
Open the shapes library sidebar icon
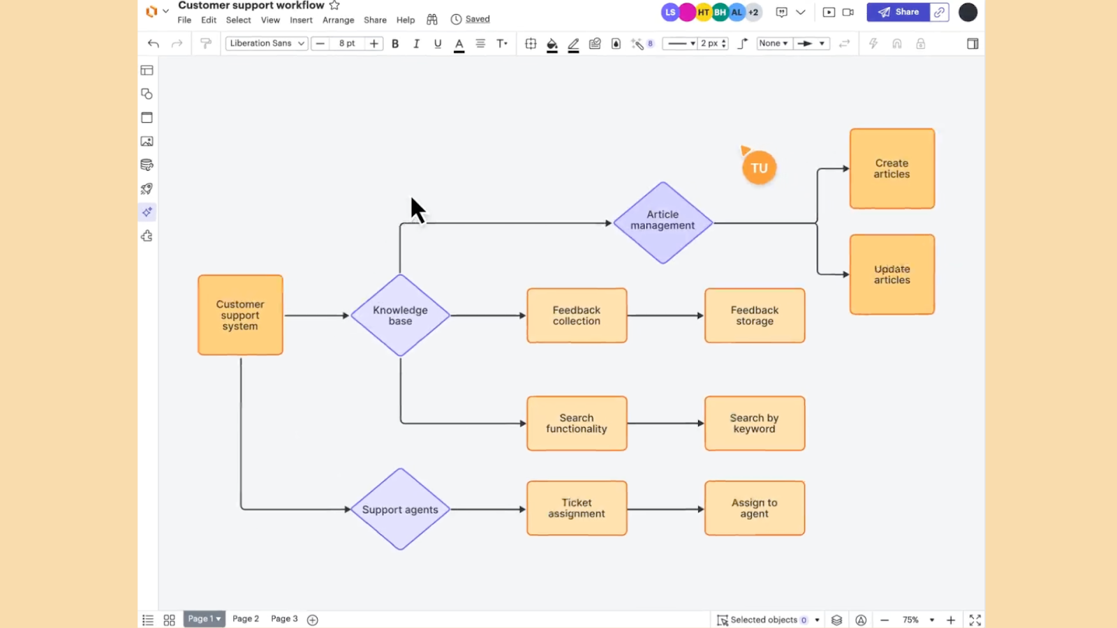pos(147,94)
